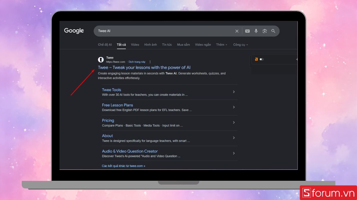Viewport: 357px width, 200px height.
Task: Open the Pricing sitelink
Action: pyautogui.click(x=108, y=121)
